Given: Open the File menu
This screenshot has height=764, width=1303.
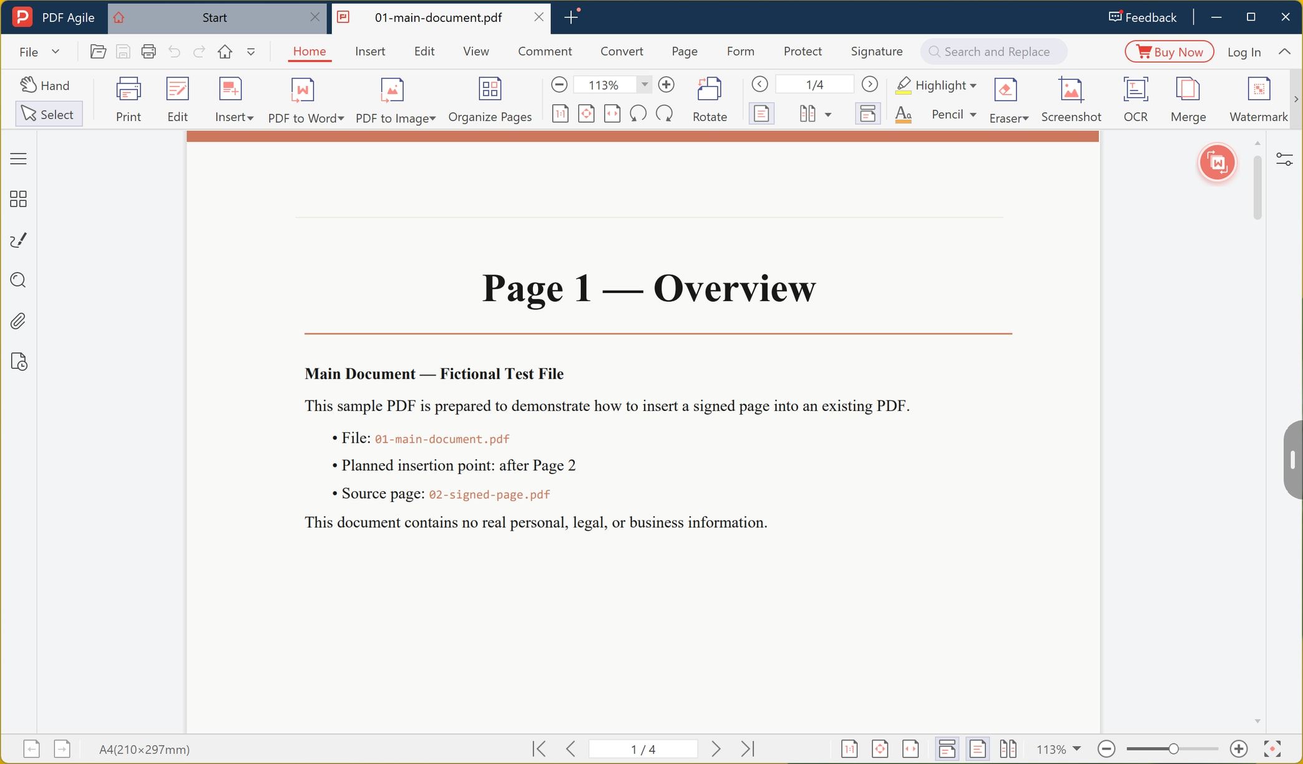Looking at the screenshot, I should pos(39,52).
